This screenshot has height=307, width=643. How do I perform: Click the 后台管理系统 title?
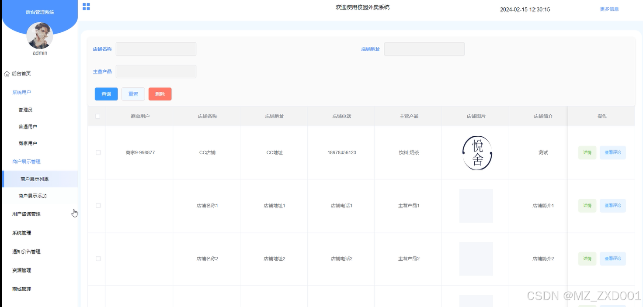click(40, 12)
